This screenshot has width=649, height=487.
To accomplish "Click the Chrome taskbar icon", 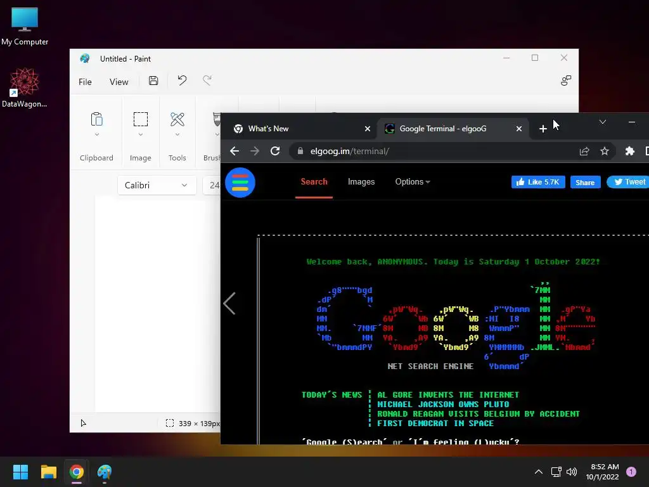I will coord(77,472).
